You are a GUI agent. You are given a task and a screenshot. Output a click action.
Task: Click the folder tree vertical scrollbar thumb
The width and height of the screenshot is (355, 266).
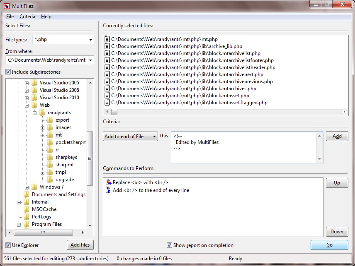click(x=90, y=158)
